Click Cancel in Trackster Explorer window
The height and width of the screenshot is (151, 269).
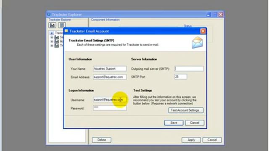point(212,140)
